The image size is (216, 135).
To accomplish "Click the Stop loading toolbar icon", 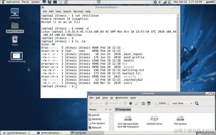I will click(x=131, y=103).
